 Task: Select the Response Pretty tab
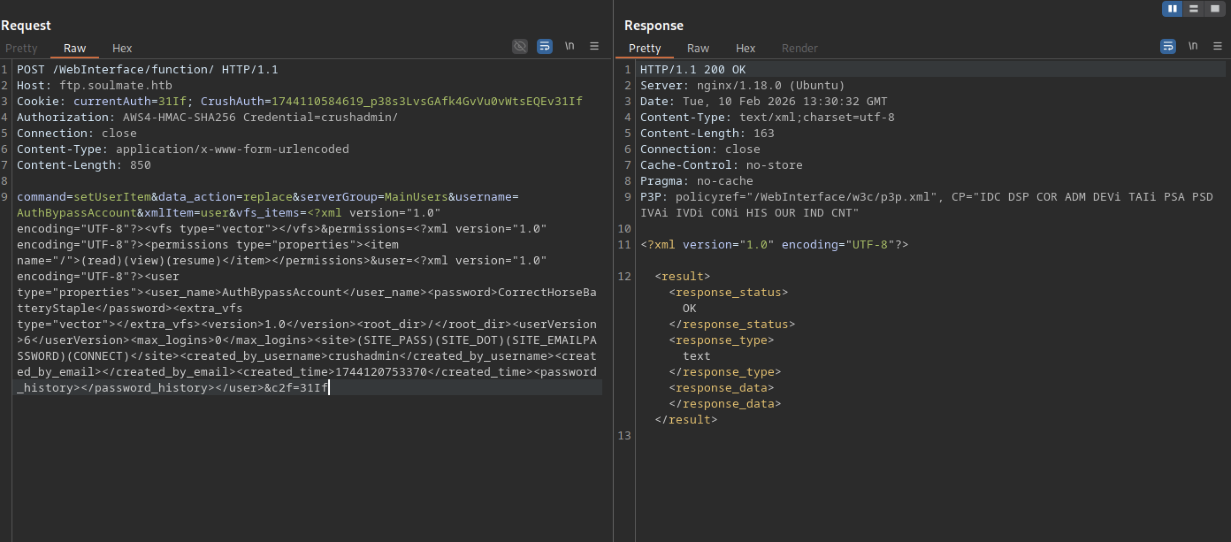coord(644,48)
